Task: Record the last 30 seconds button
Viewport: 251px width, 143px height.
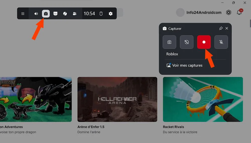Action: click(187, 42)
